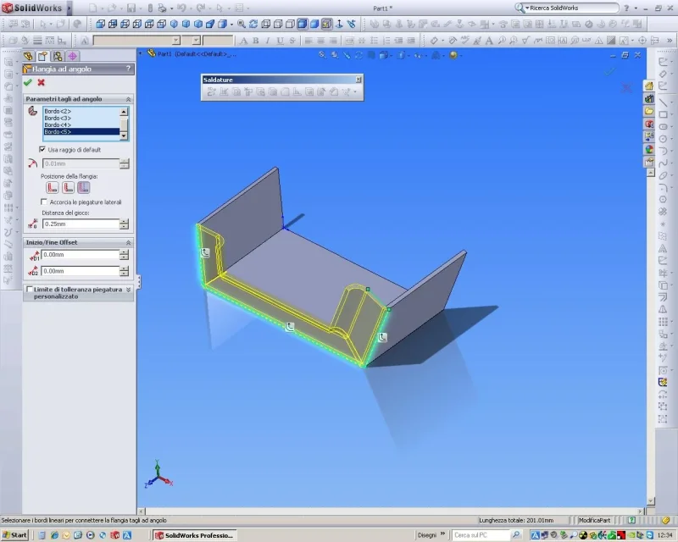678x542 pixels.
Task: Toggle Shaded With Edges display mode
Action: pyautogui.click(x=303, y=24)
